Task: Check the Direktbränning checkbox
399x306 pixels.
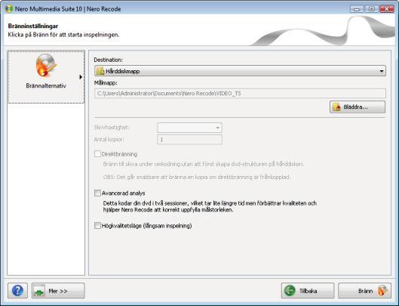Action: [x=97, y=154]
